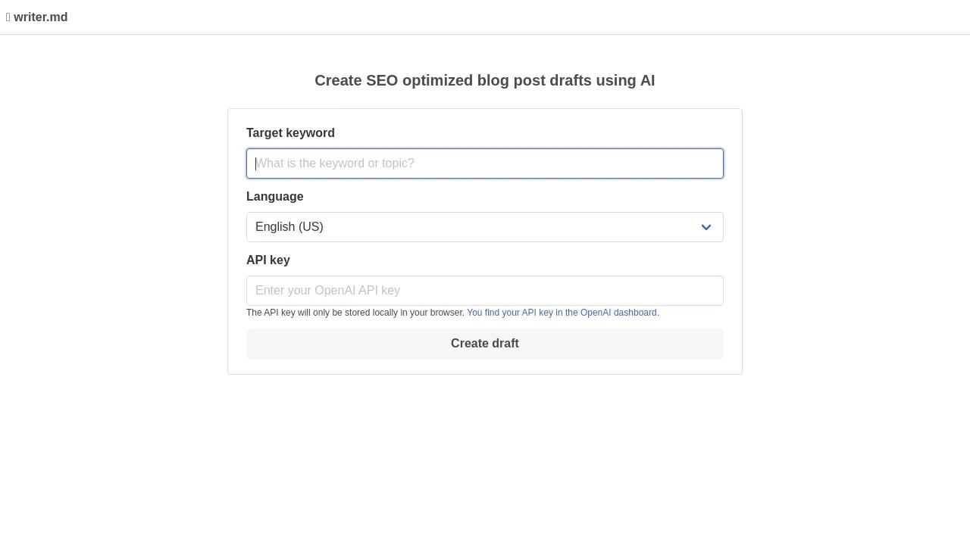This screenshot has height=545, width=970.
Task: Click the "What is the keyword or topic?" placeholder
Action: [335, 163]
